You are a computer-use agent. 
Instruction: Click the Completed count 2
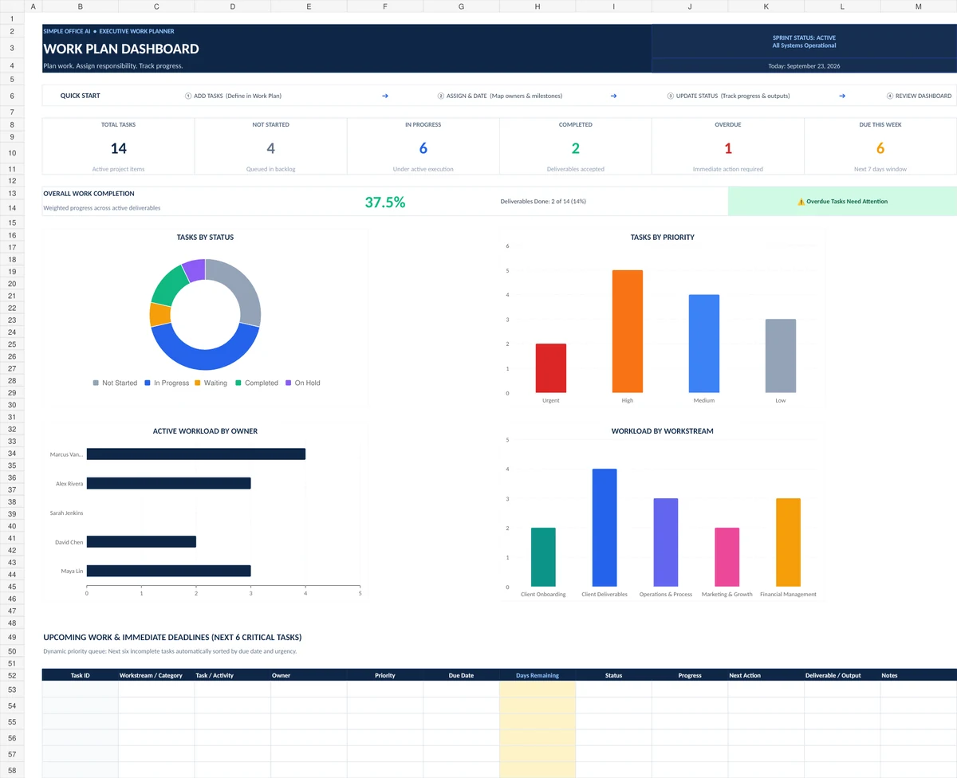point(576,148)
